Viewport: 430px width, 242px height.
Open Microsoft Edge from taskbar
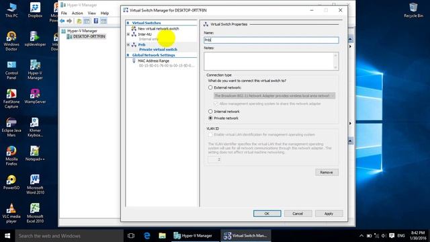click(147, 236)
